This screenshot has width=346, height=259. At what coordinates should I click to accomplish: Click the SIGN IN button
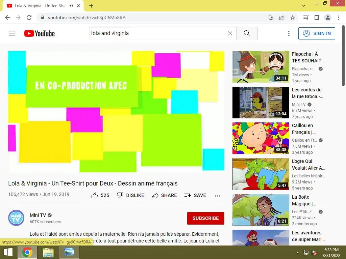317,33
